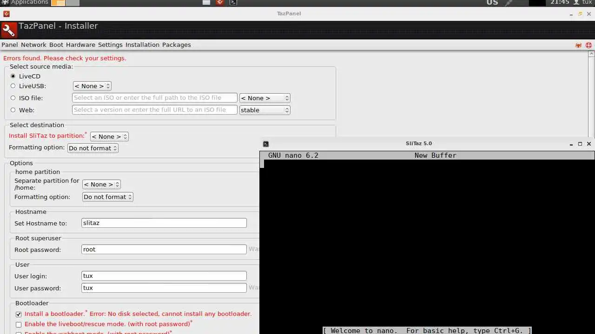Screen dimensions: 595x334
Task: Click the US keyboard layout indicator
Action: click(492, 2)
